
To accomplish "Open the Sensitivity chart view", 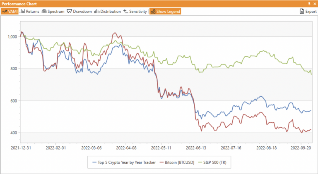I will pos(135,12).
